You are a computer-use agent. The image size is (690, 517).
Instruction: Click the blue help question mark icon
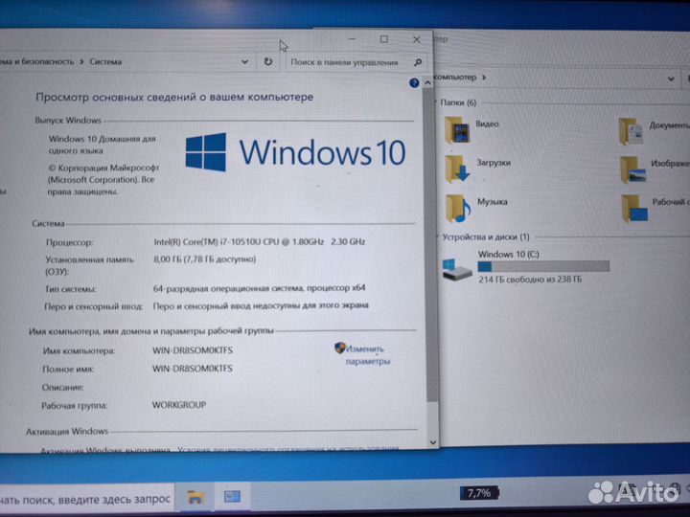414,82
